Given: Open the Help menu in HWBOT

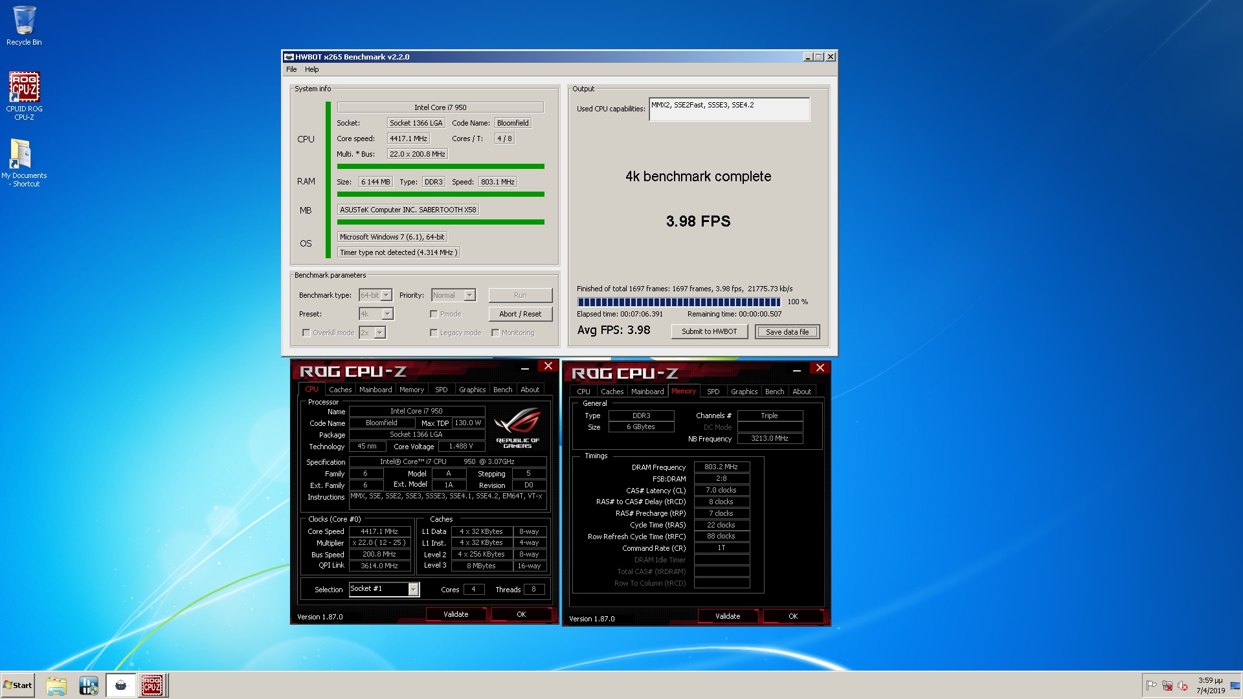Looking at the screenshot, I should pyautogui.click(x=312, y=69).
